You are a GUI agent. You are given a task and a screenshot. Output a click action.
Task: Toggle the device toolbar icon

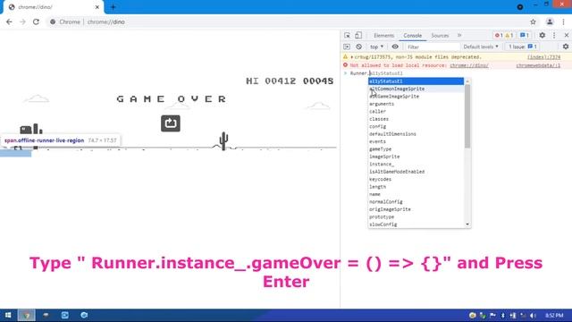pos(358,36)
